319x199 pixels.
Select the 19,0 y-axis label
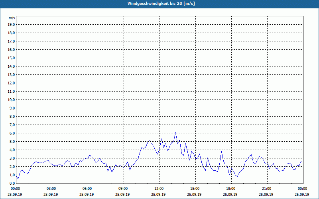pyautogui.click(x=11, y=25)
